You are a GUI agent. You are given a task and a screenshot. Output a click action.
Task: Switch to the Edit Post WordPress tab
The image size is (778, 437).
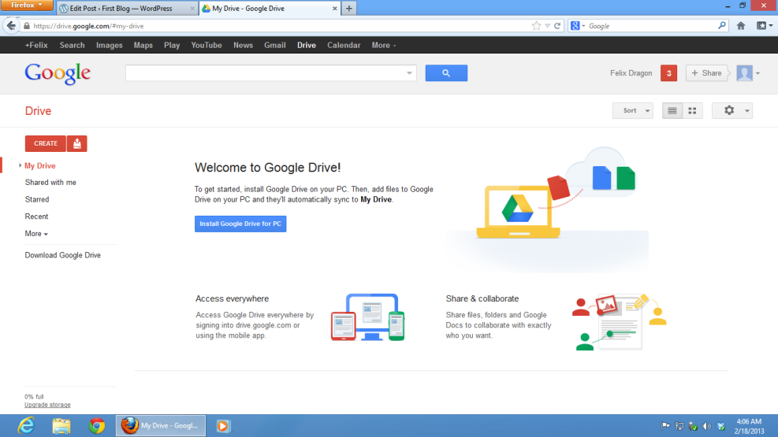(126, 9)
